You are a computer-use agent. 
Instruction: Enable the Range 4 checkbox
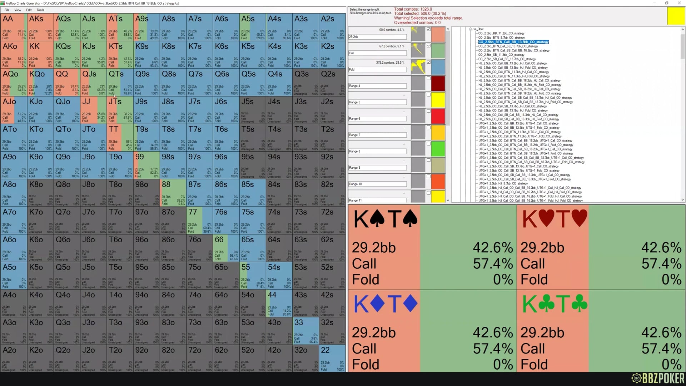[428, 78]
